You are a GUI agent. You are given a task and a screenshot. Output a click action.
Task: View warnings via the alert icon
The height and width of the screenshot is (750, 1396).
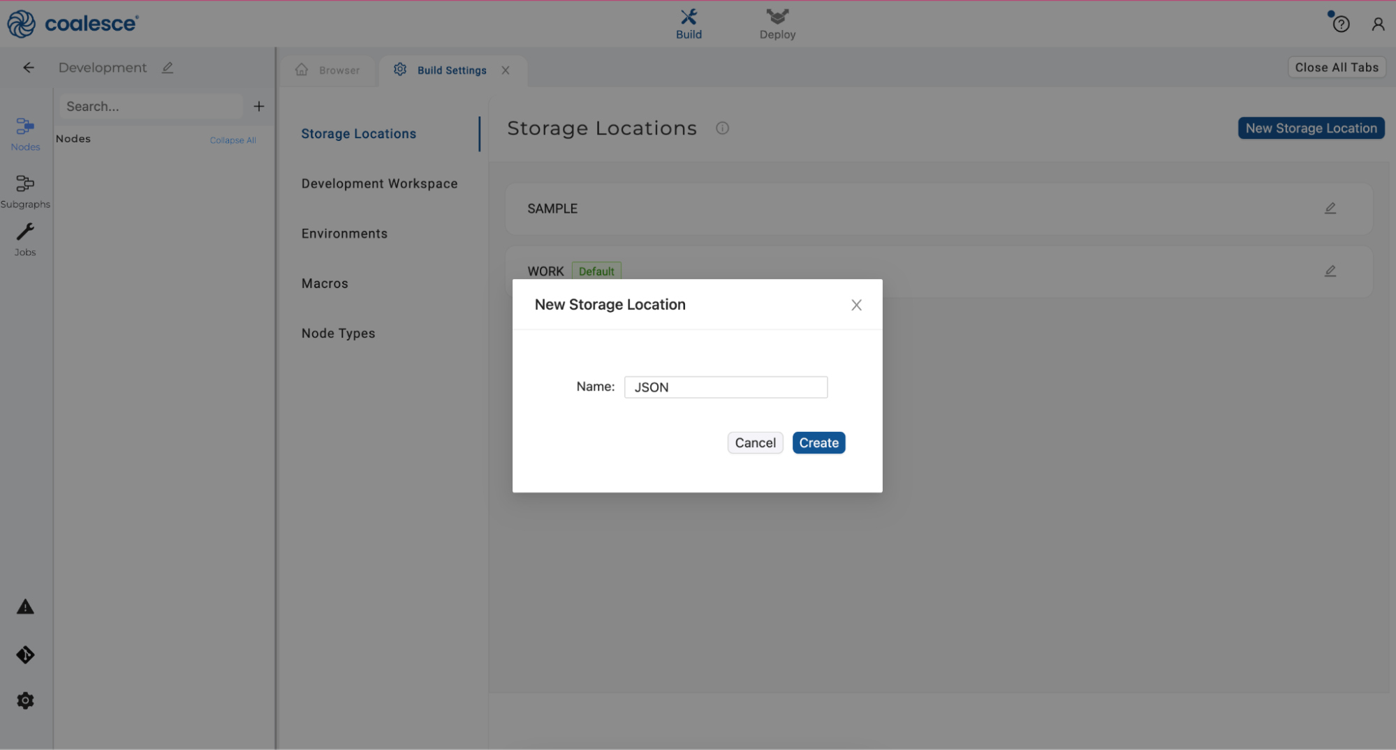pos(24,607)
